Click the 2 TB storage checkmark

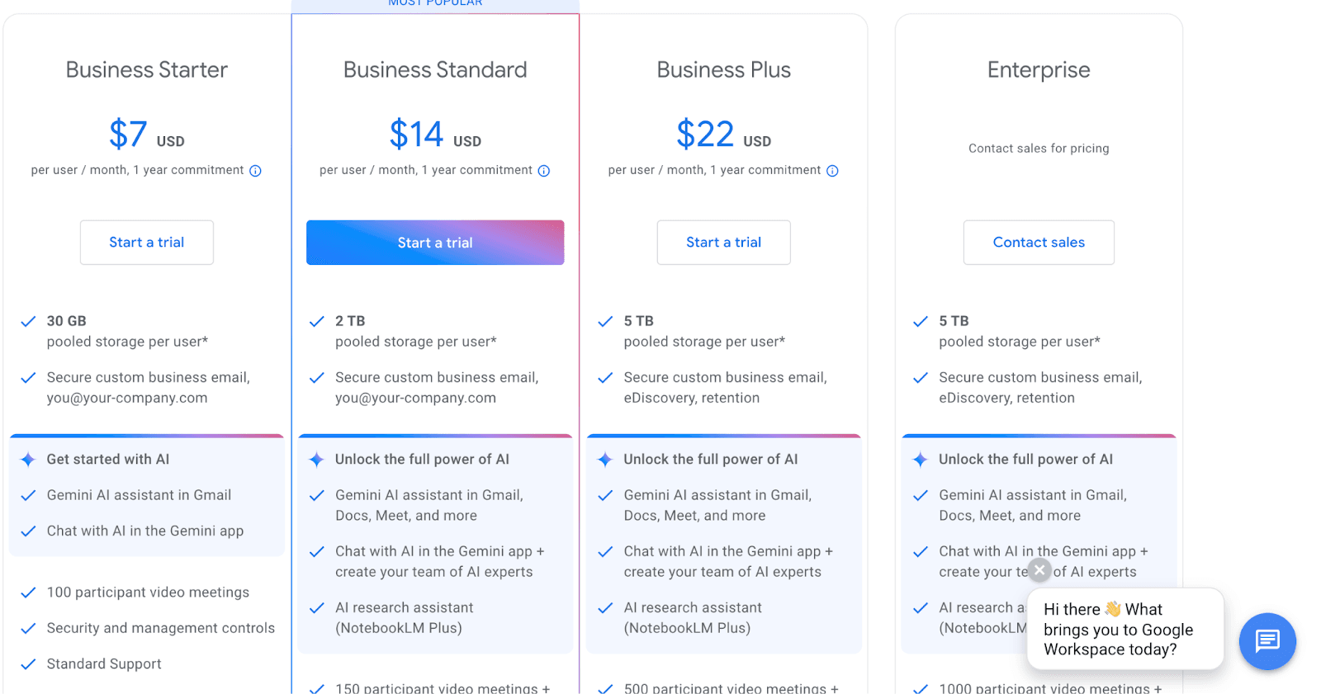316,322
